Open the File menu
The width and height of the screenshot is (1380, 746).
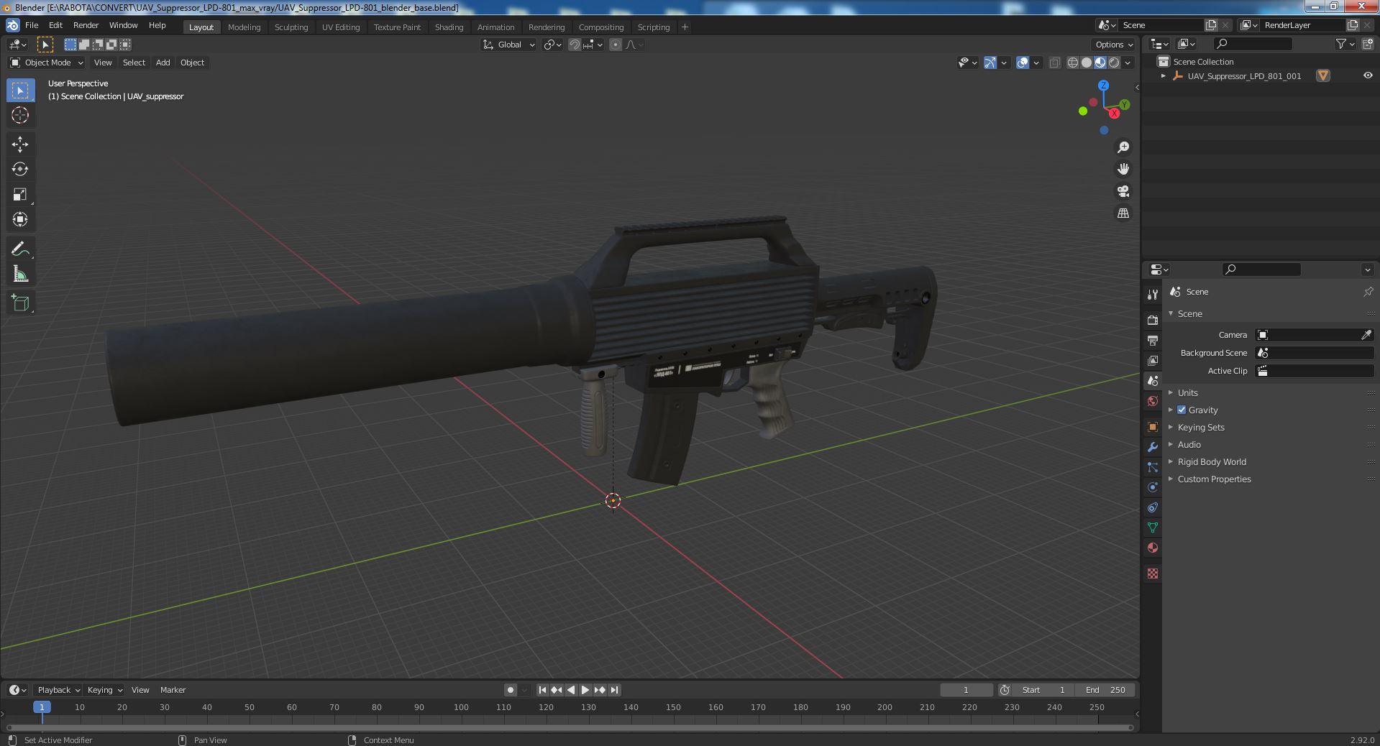pyautogui.click(x=32, y=25)
